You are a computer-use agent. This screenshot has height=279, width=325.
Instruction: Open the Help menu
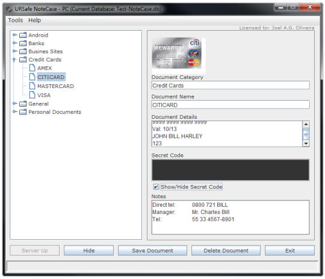(x=35, y=20)
